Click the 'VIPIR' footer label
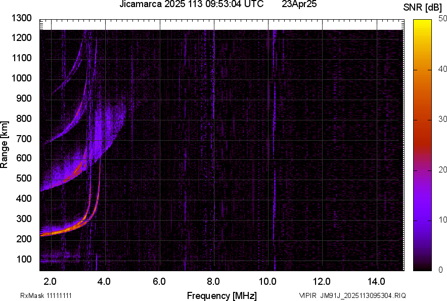 (307, 295)
